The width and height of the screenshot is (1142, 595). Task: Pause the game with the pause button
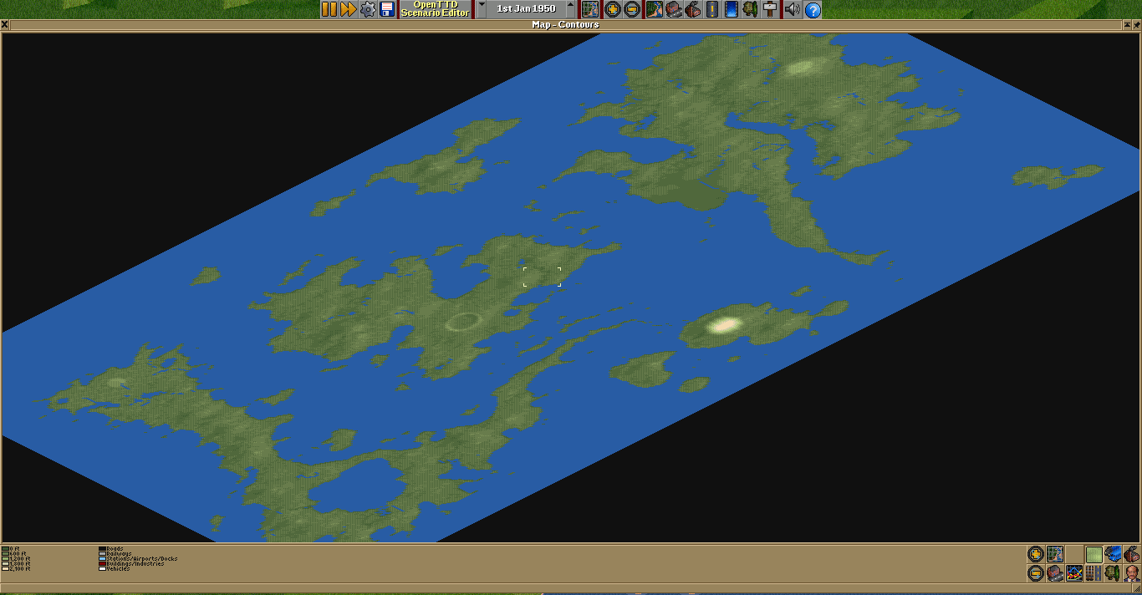tap(329, 9)
